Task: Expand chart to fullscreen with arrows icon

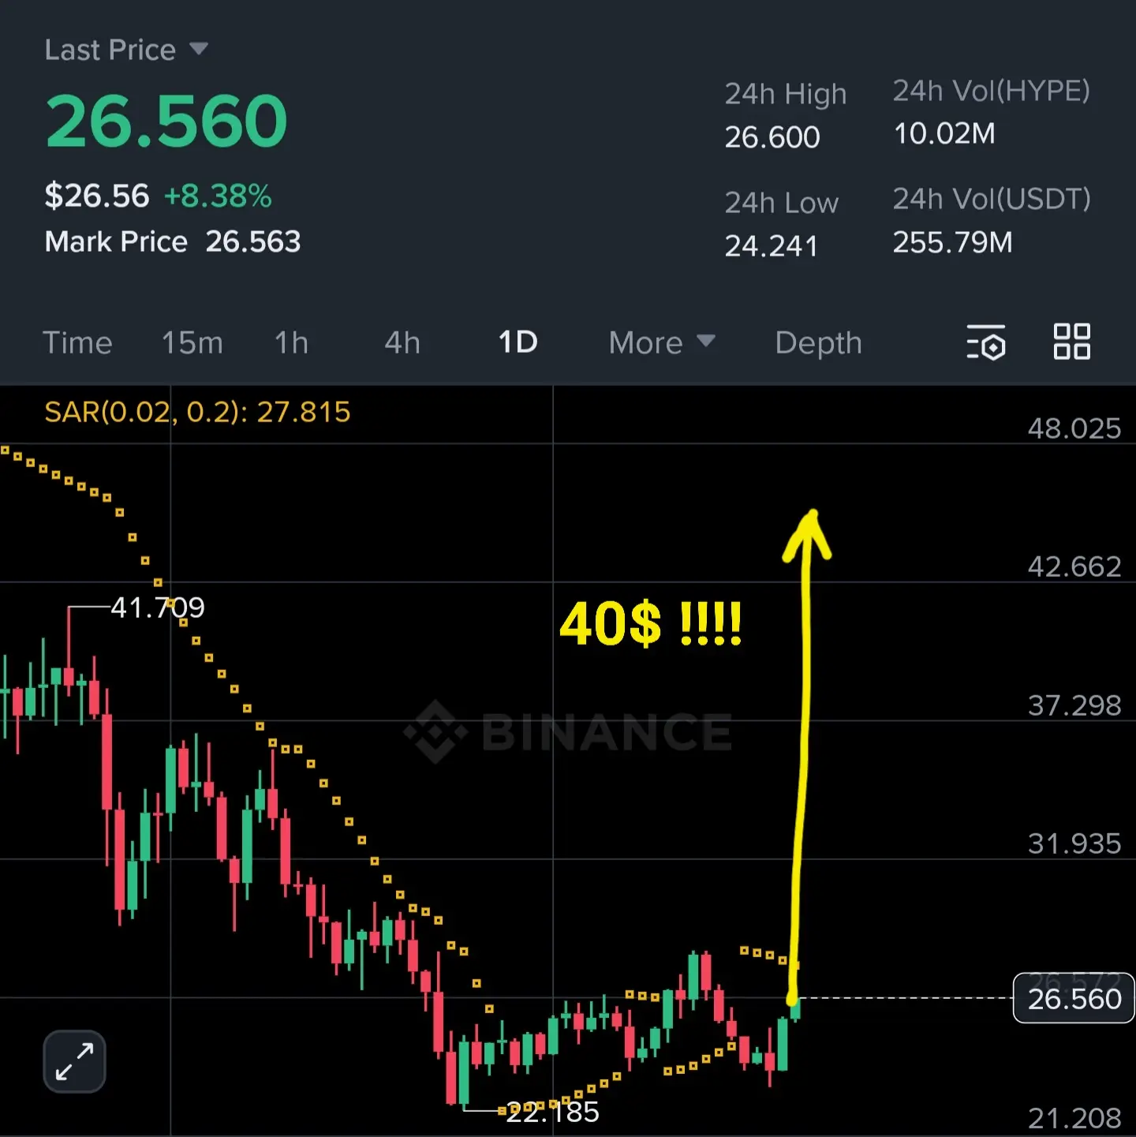Action: (x=74, y=1061)
